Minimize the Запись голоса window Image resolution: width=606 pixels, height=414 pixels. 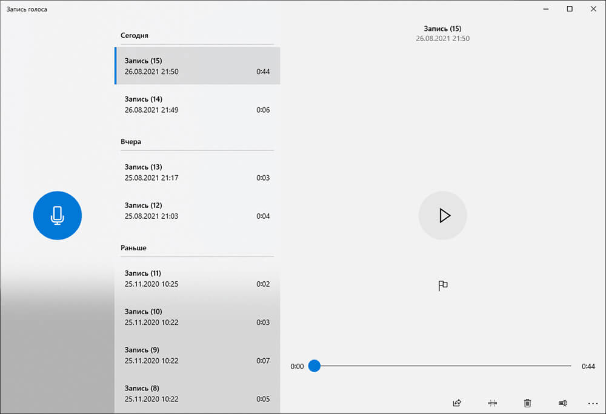click(547, 9)
